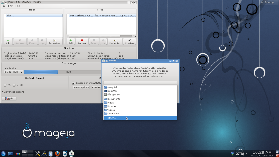Image resolution: width=279 pixels, height=157 pixels.
Task: Toggle the Create a menu checkbox
Action: pyautogui.click(x=73, y=83)
